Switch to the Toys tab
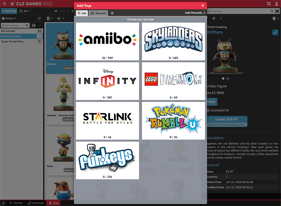Image resolution: width=281 pixels, height=206 pixels. 53,203
